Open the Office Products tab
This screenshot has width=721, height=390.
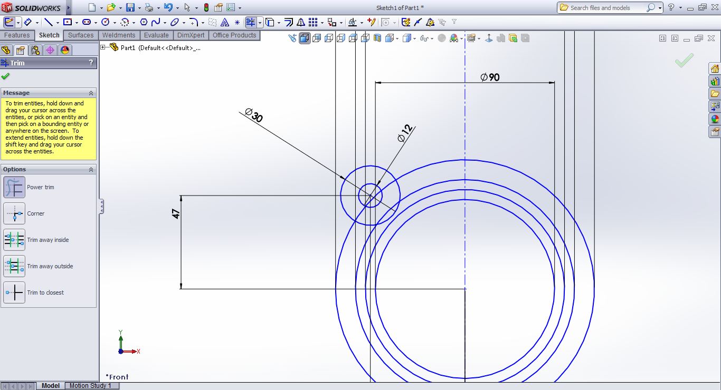pos(234,35)
